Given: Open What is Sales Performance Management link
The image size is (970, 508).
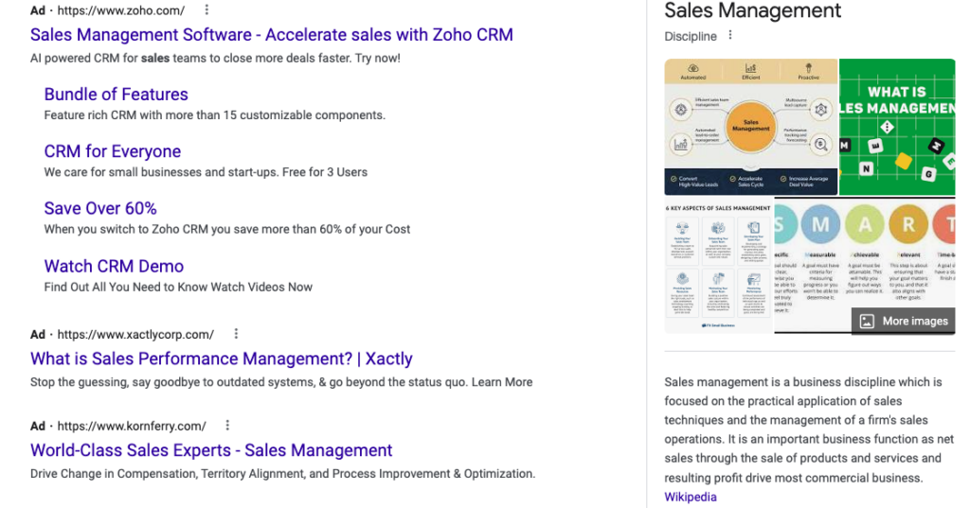Looking at the screenshot, I should click(x=222, y=359).
